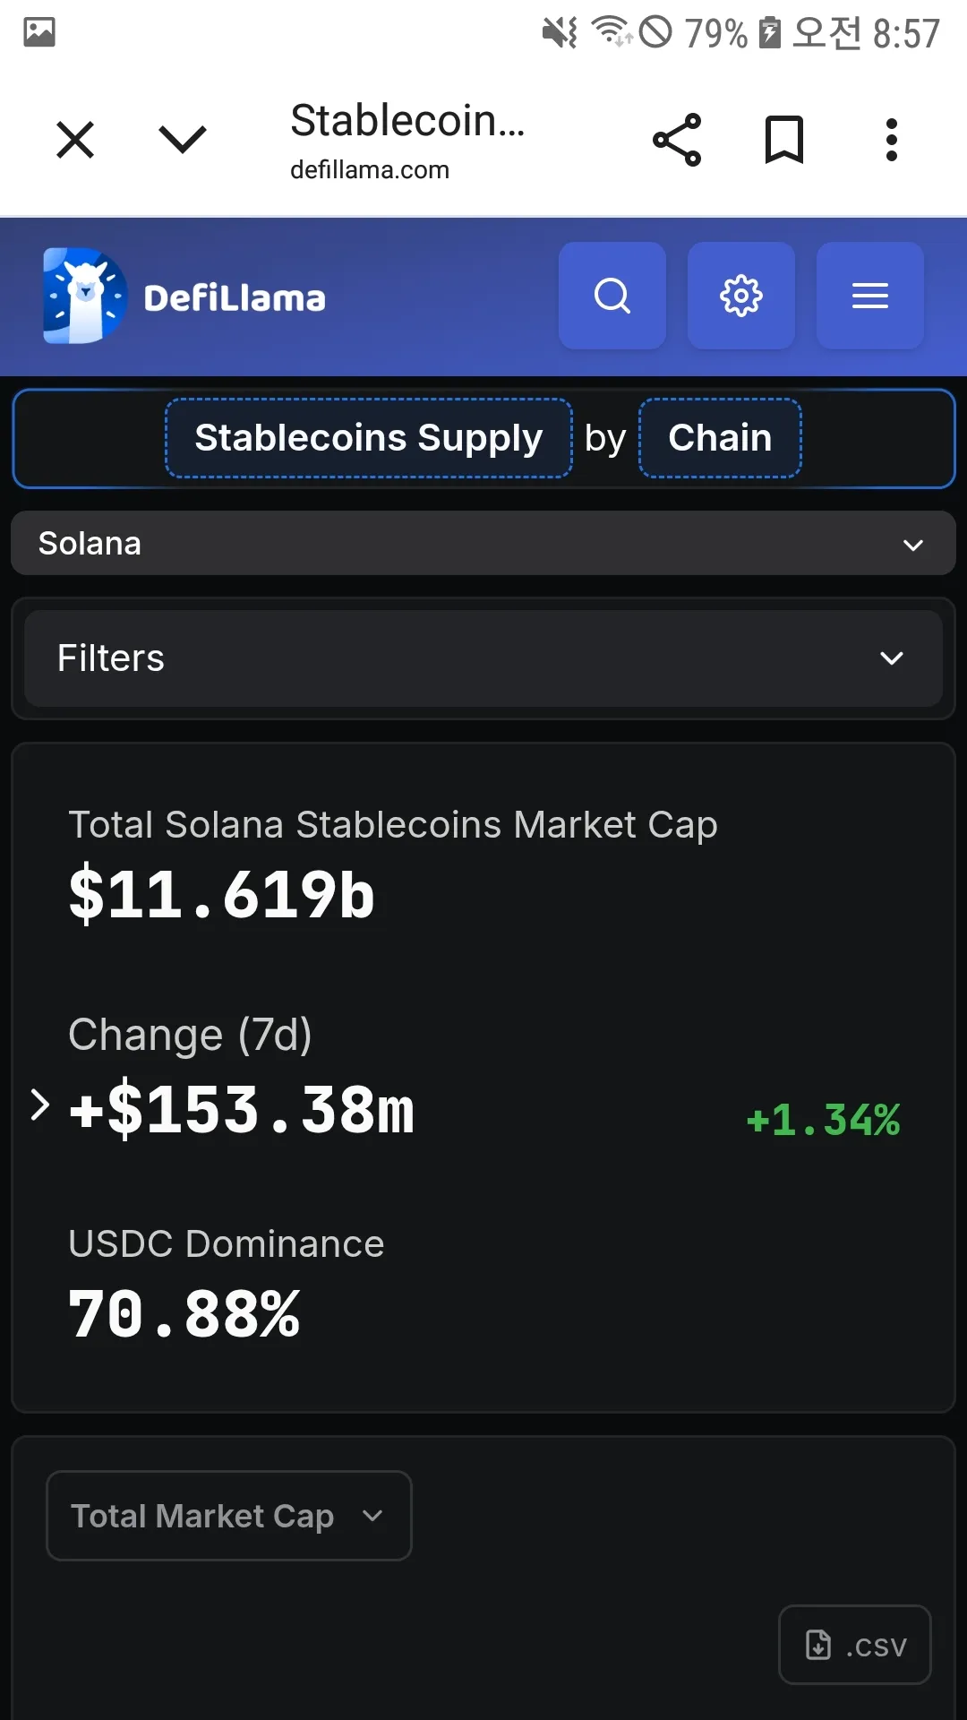This screenshot has height=1720, width=967.
Task: Open DefiLlama settings gear
Action: tap(741, 296)
